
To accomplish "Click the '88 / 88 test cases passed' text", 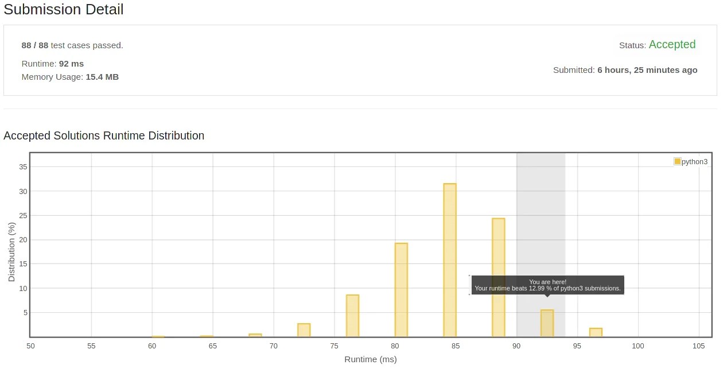I will [x=72, y=45].
